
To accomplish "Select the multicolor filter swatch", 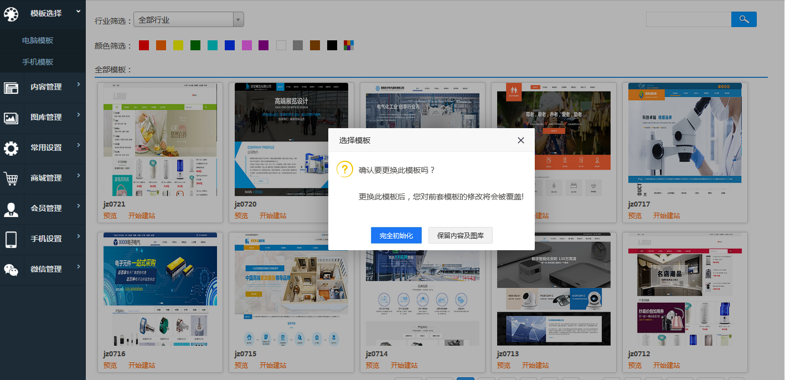I will click(349, 45).
